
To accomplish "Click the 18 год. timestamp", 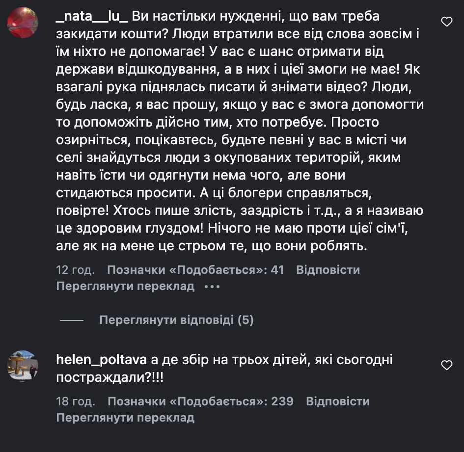I will click(x=76, y=401).
